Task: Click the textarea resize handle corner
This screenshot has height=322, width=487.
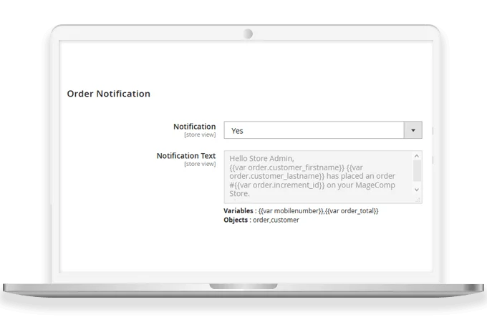Action: (418, 200)
